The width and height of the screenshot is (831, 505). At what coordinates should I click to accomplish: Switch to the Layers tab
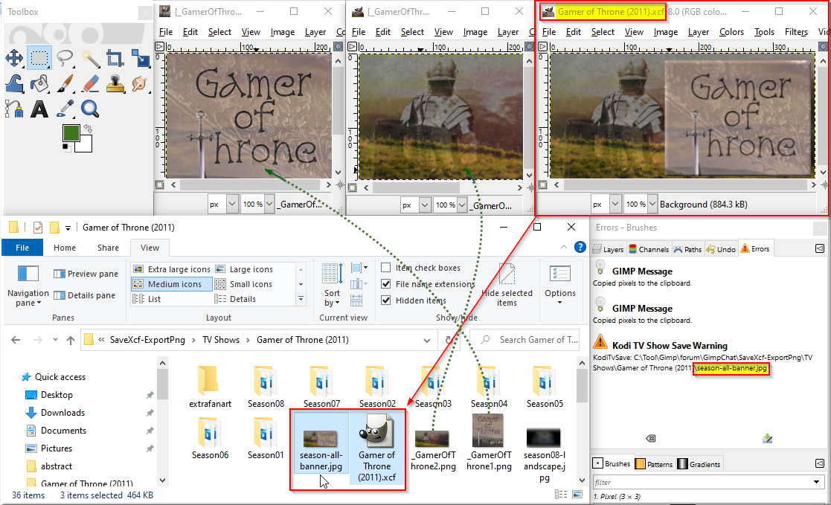pyautogui.click(x=609, y=249)
